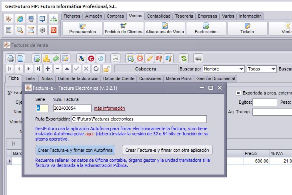Screen dimensions: 292x195
Task: Close the Factura-e dialog
Action: [220, 88]
